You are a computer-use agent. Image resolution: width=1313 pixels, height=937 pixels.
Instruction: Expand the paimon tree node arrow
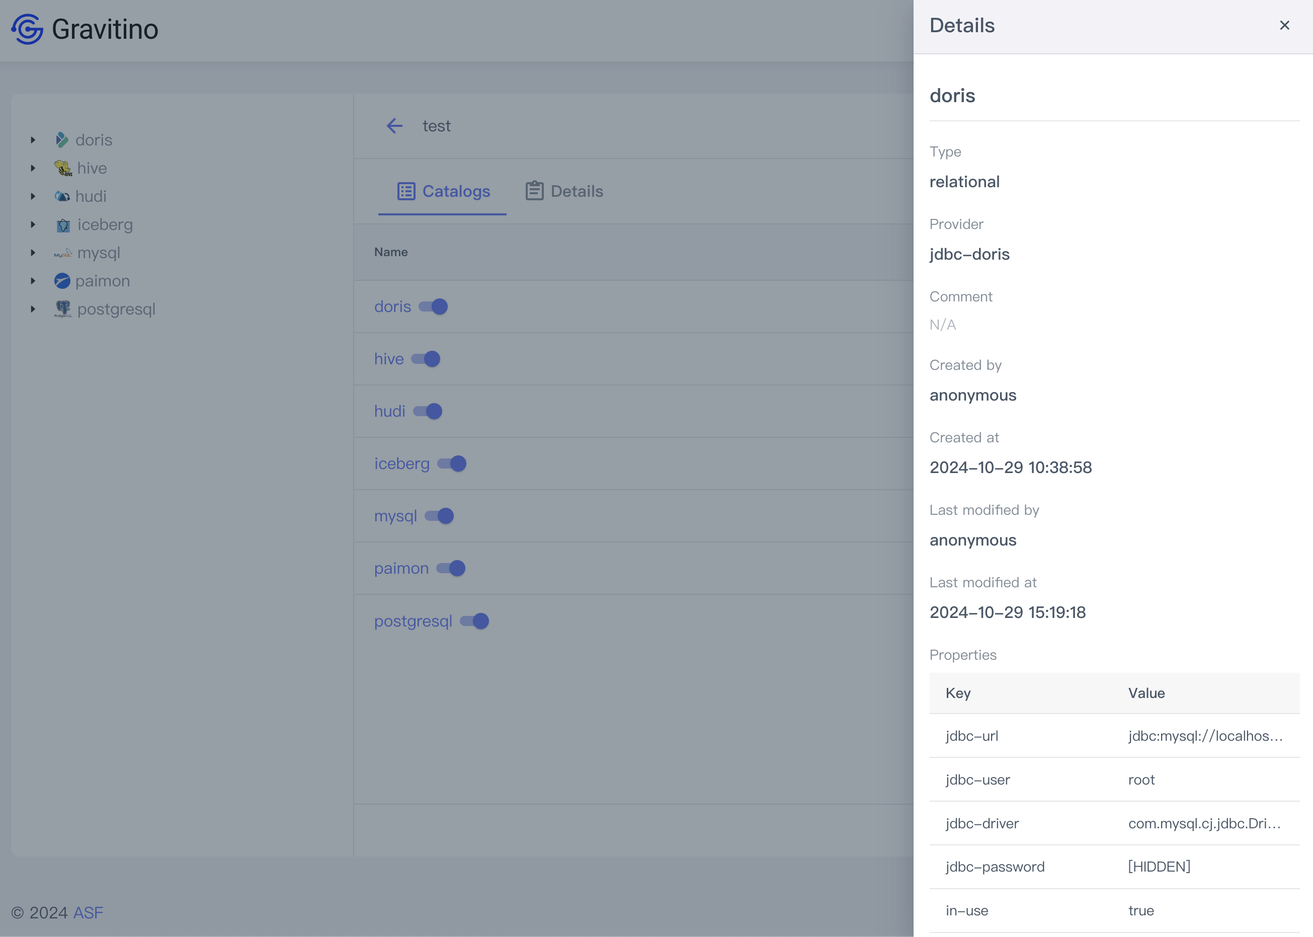(x=33, y=281)
